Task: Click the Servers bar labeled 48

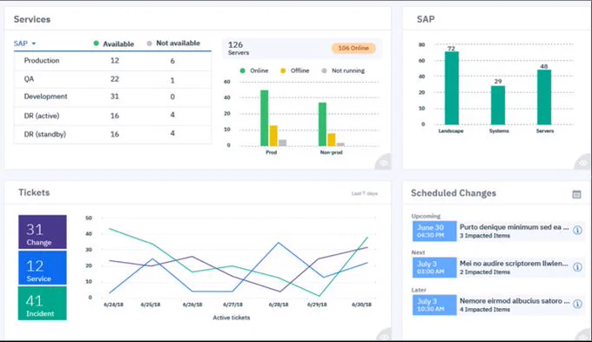Action: click(544, 97)
